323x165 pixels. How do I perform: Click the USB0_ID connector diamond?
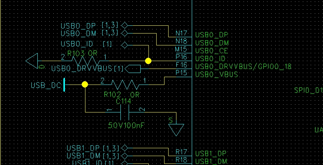click(x=125, y=45)
